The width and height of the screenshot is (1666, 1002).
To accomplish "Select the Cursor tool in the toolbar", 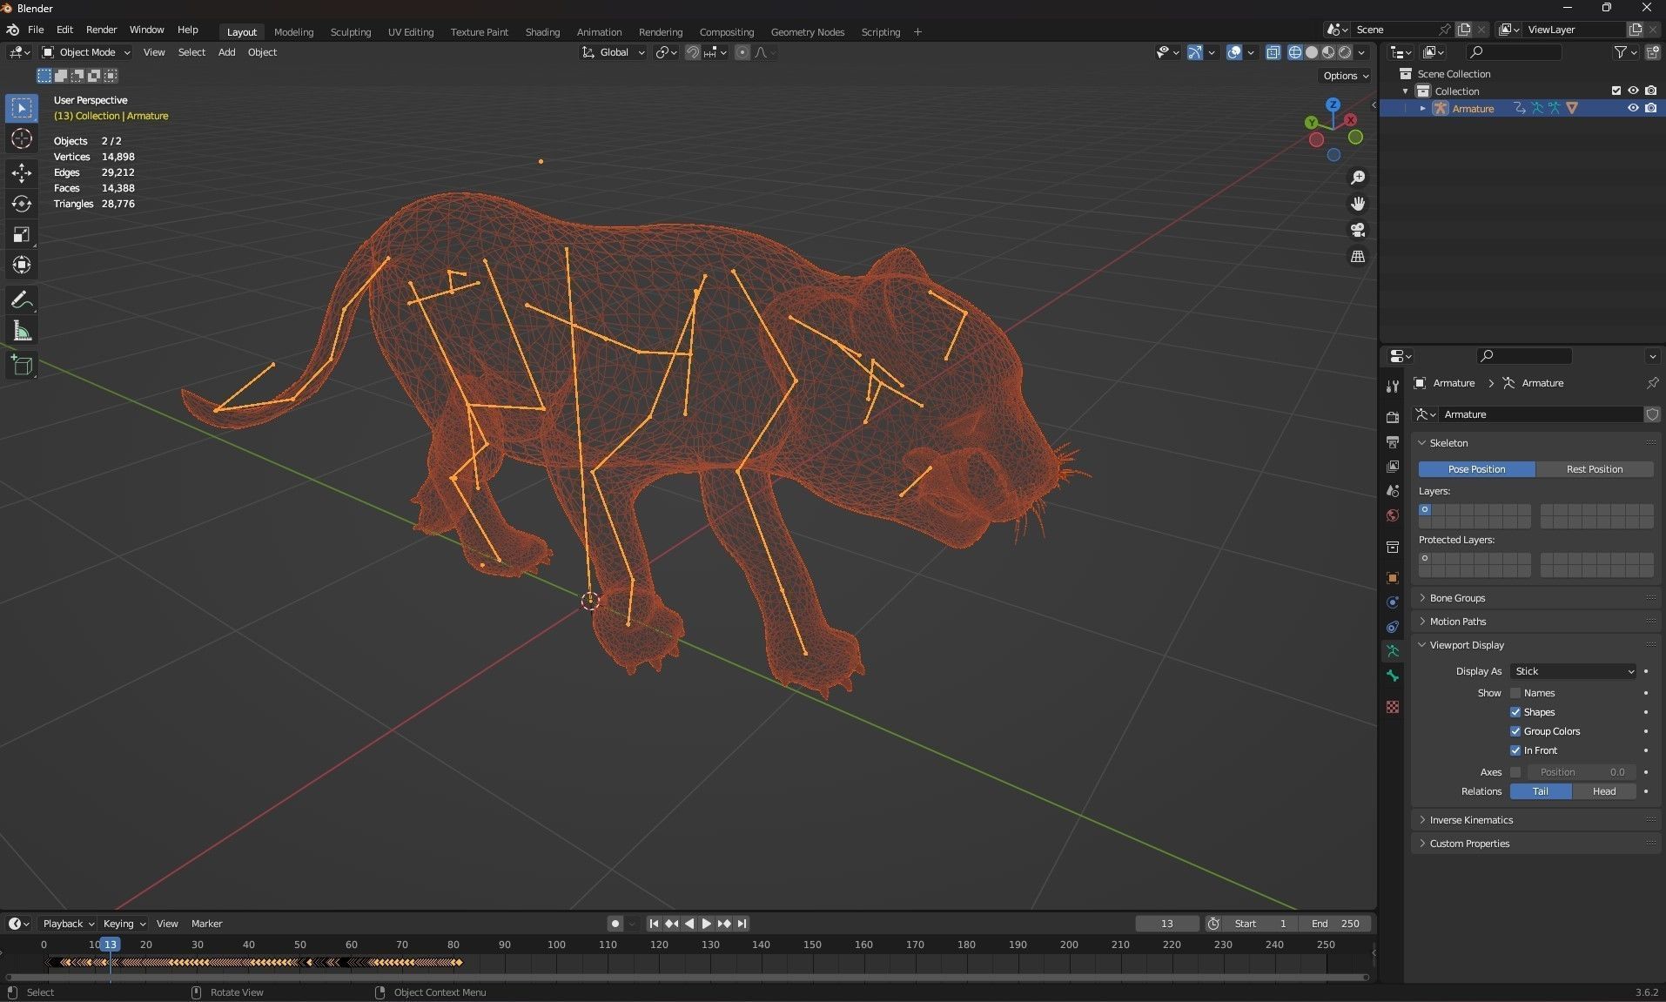I will [22, 138].
